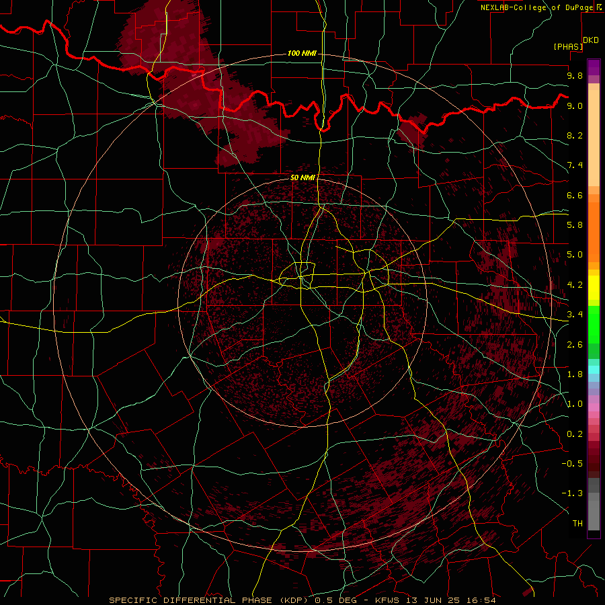
Task: Click the 3.4 scale value
Action: point(575,315)
